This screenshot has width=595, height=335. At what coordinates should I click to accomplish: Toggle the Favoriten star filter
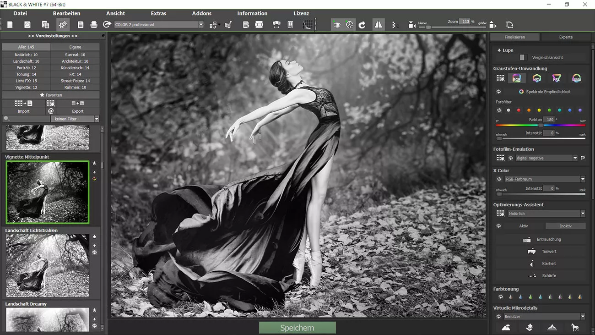[x=51, y=95]
